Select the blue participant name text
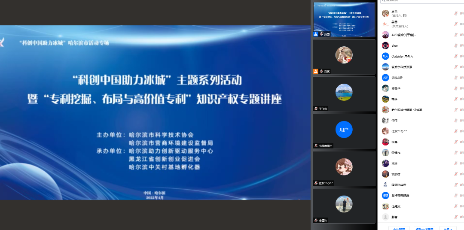Screen dimensions: 464x230 [394, 45]
